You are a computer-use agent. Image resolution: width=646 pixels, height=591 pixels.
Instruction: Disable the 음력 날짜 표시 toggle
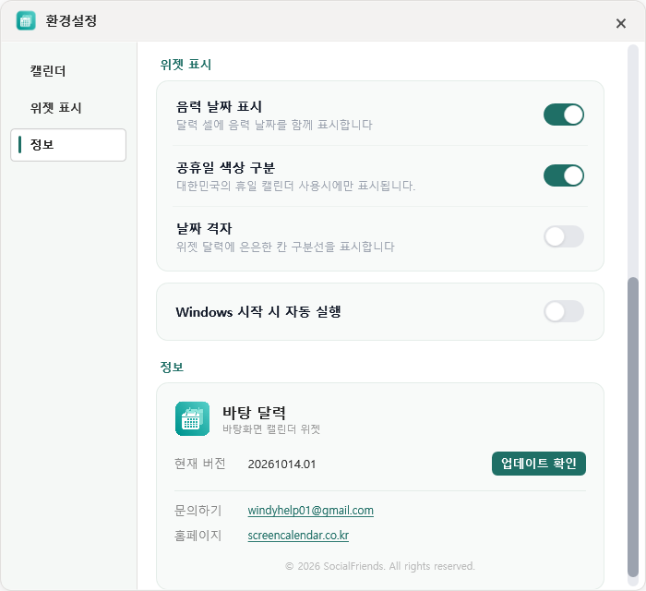pos(564,115)
